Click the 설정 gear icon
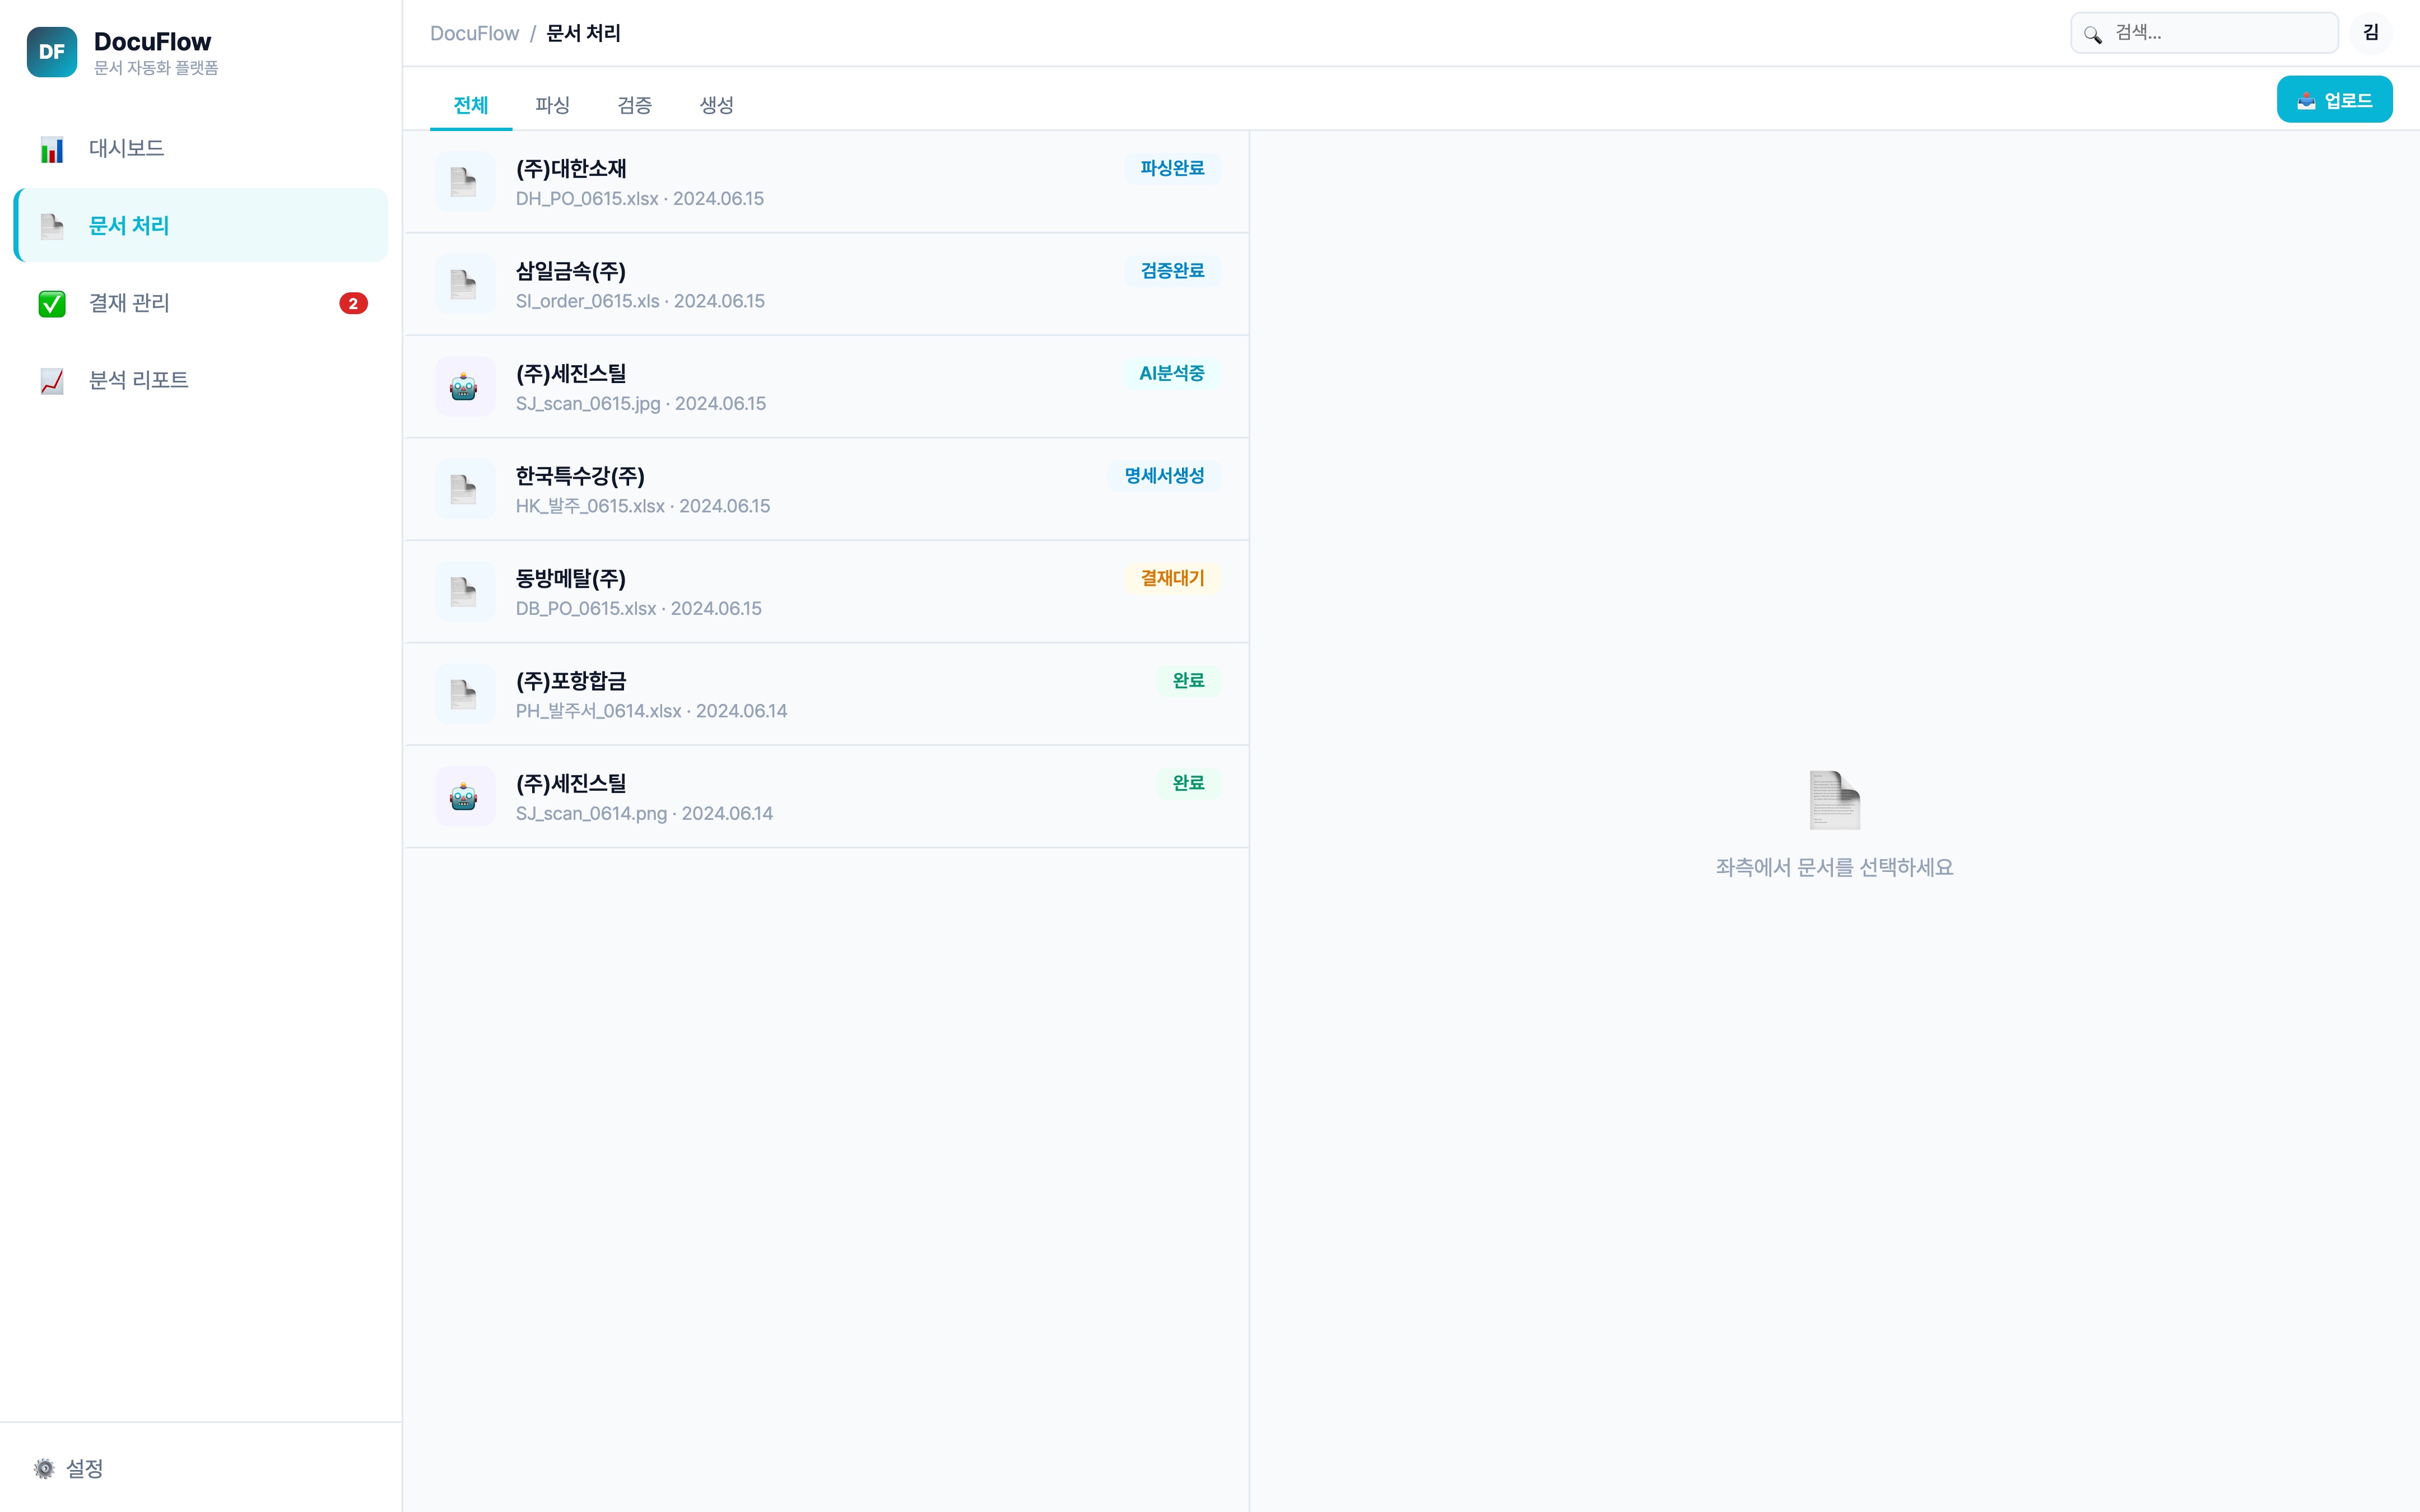This screenshot has height=1512, width=2420. (x=44, y=1468)
